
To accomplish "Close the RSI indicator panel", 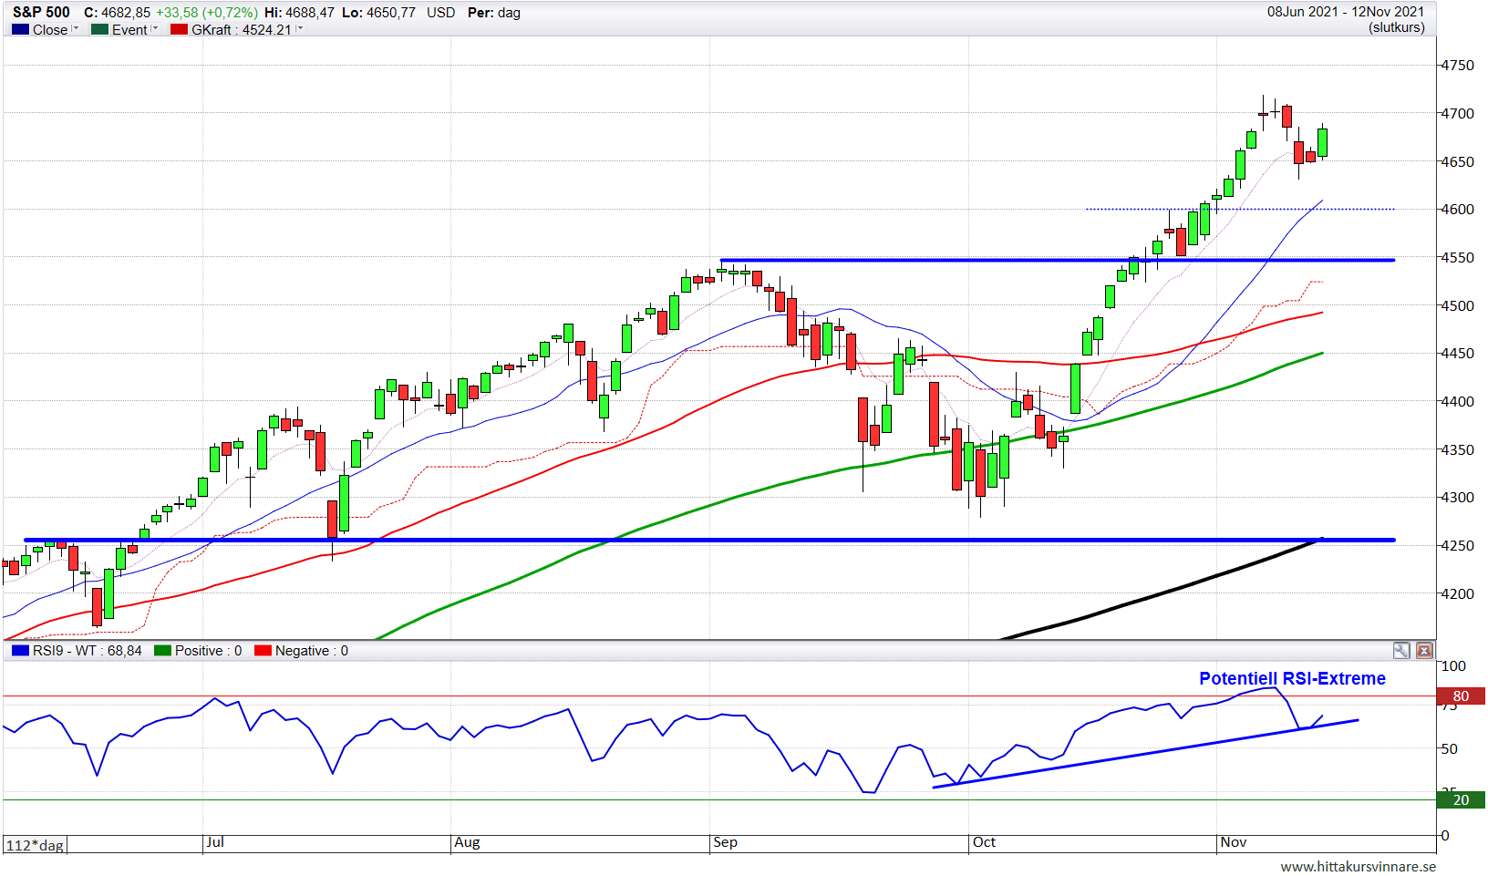I will (x=1424, y=651).
